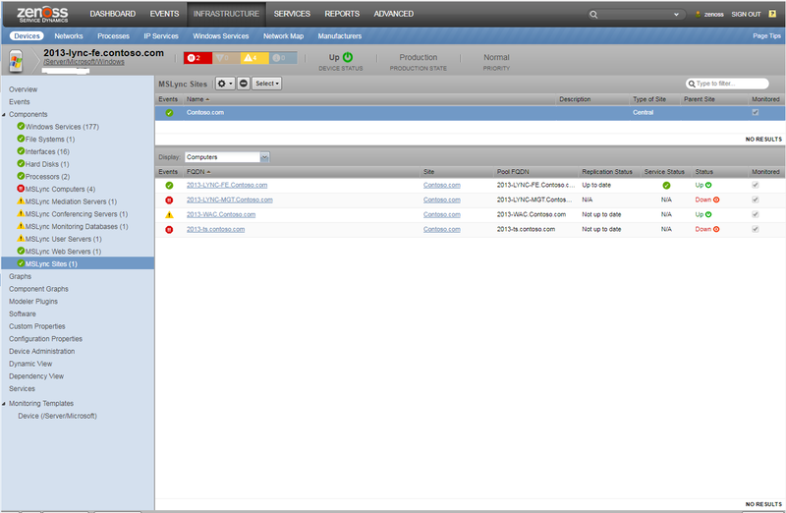Sort by the Name column header
Viewport: 786px width, 513px height.
(x=197, y=99)
